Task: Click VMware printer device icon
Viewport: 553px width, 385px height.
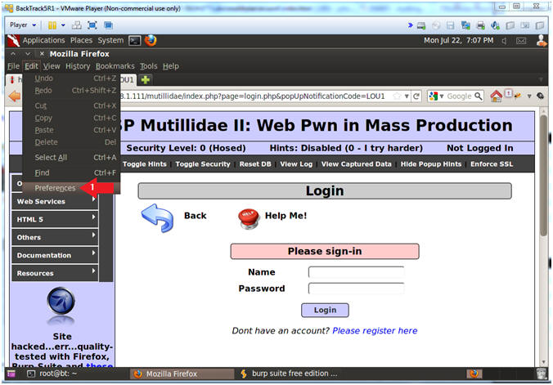Action: [x=480, y=25]
